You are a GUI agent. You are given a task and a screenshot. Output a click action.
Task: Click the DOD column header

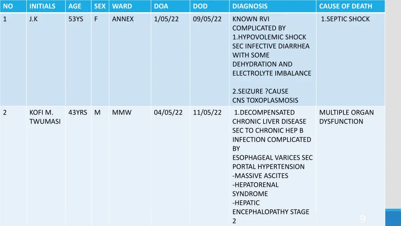point(210,6)
